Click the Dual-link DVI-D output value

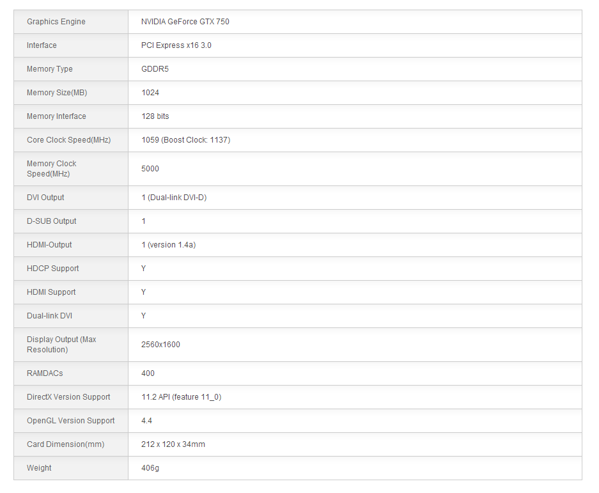tap(174, 198)
